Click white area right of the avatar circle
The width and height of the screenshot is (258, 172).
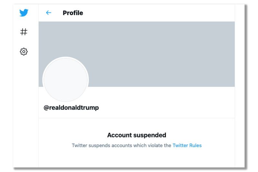click(x=161, y=100)
